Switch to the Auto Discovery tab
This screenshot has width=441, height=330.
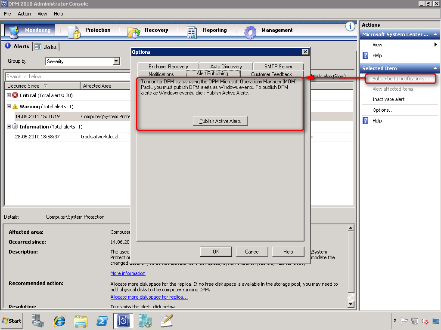point(226,67)
